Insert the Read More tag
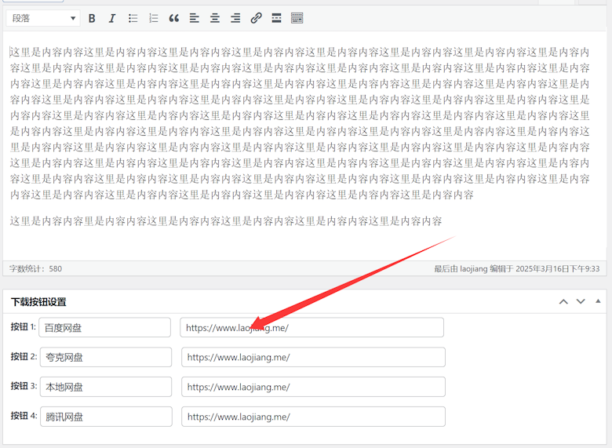The width and height of the screenshot is (612, 448). [276, 18]
